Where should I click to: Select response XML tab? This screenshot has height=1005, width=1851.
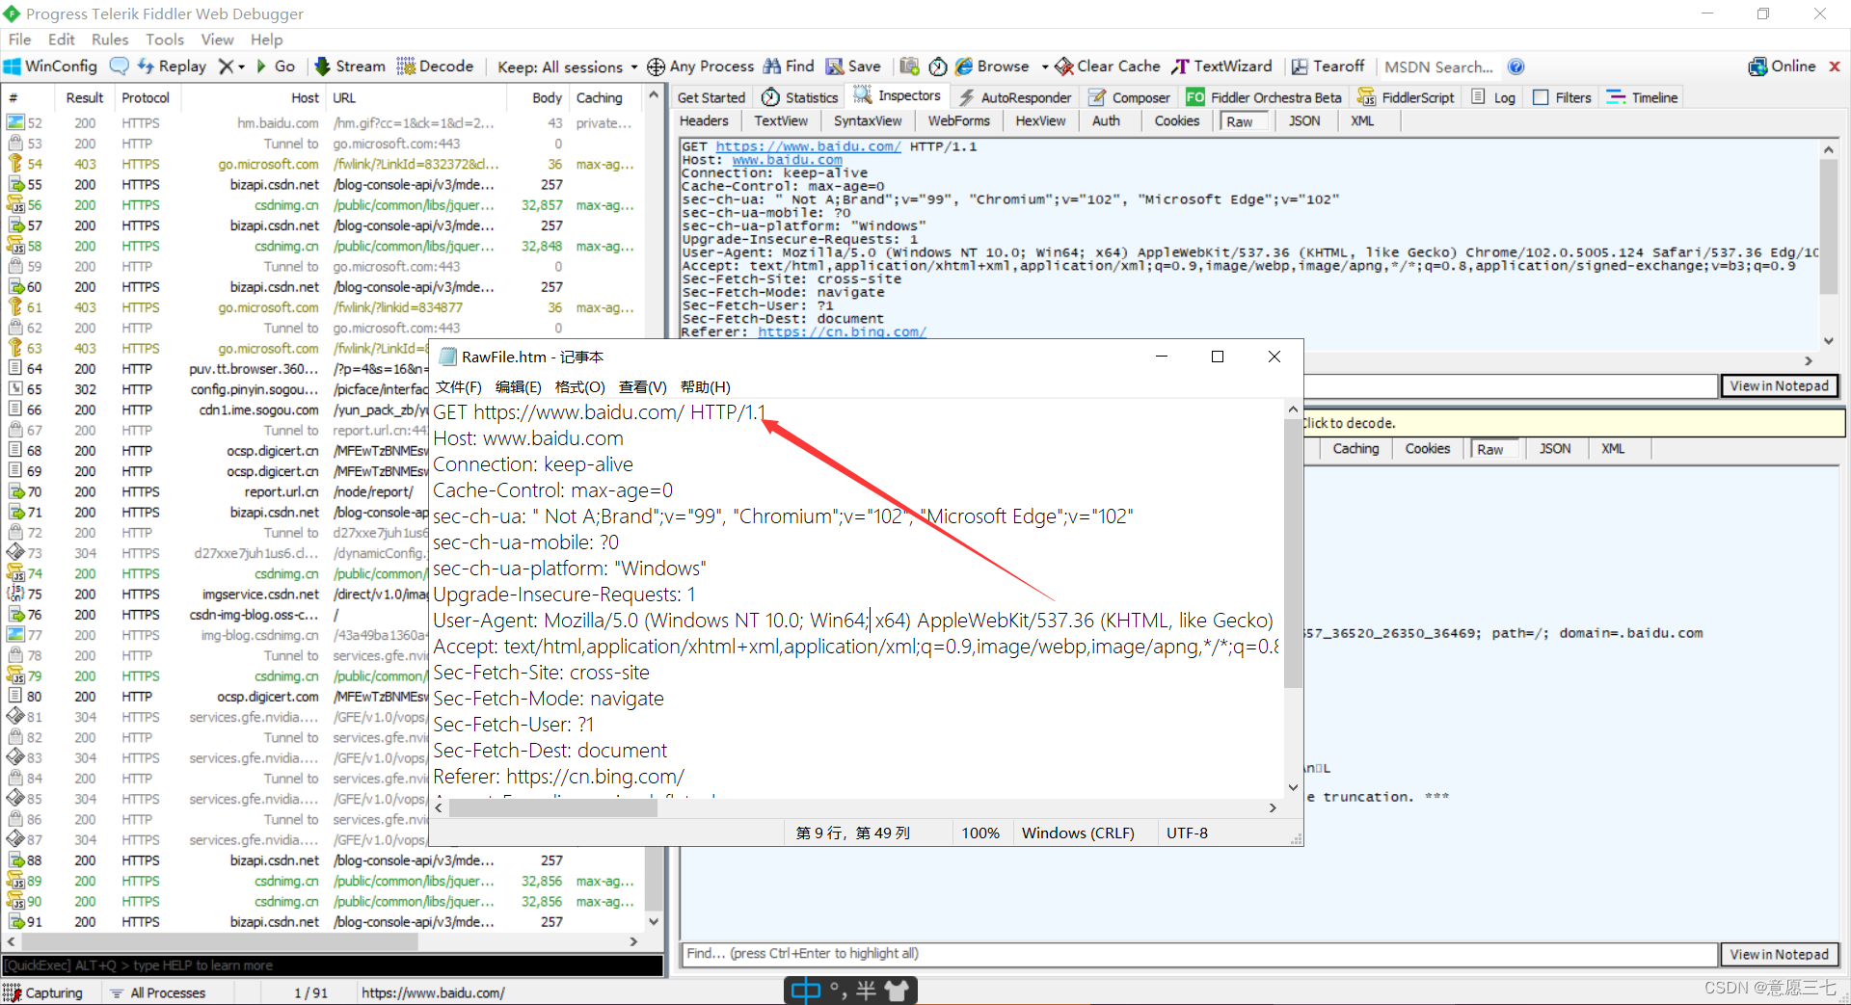point(1613,449)
